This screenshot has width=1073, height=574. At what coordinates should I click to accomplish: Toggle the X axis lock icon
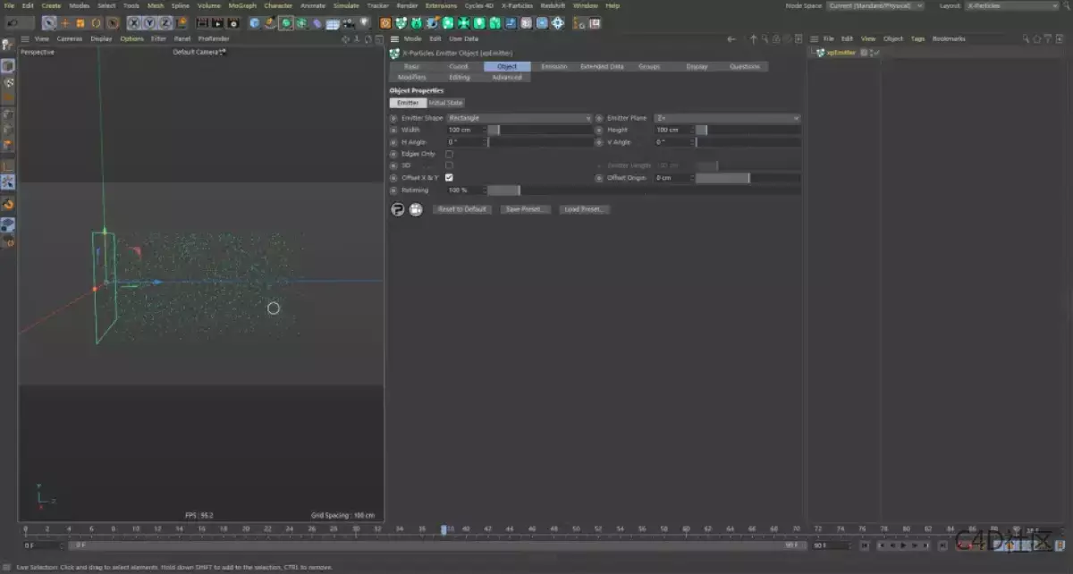click(x=132, y=23)
